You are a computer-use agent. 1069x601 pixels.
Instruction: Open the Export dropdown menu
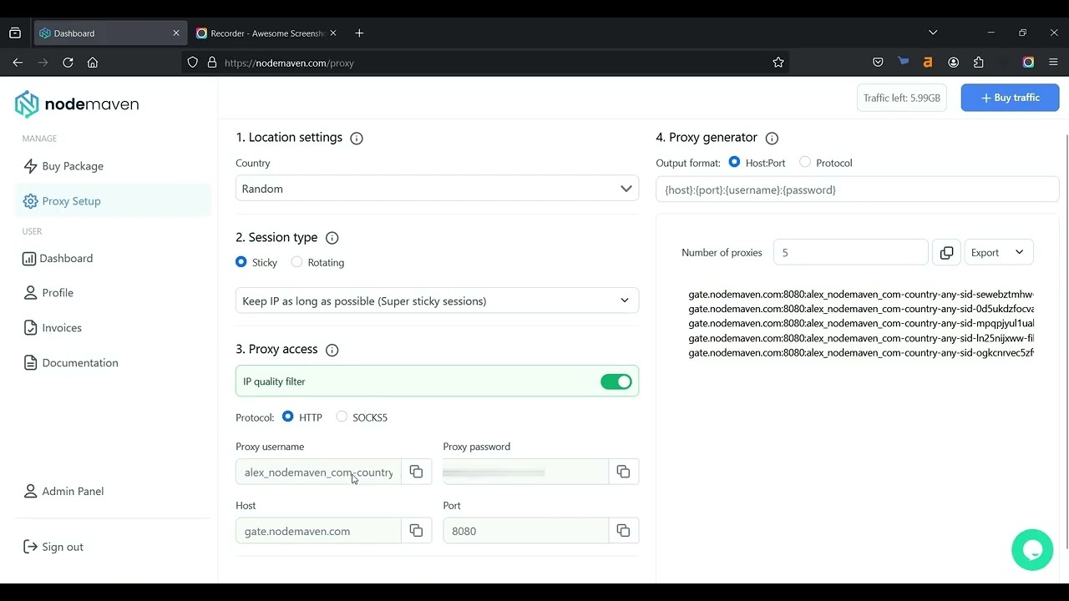[998, 253]
